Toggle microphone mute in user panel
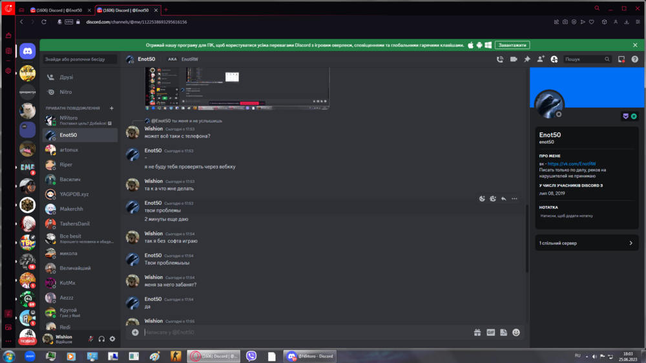Screen dimensions: 646x363 [x=90, y=338]
